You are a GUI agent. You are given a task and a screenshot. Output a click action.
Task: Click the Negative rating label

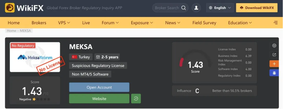[25, 99]
